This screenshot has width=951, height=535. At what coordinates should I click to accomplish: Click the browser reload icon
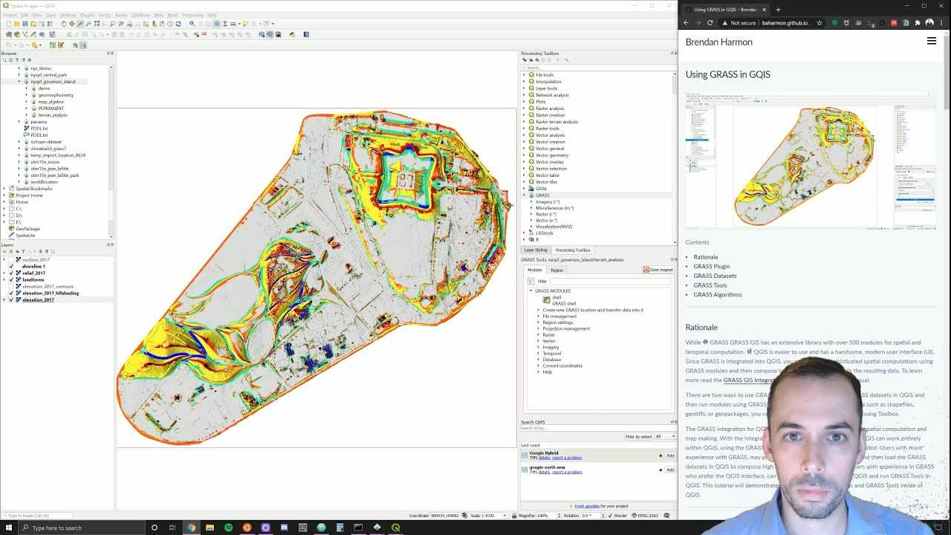[710, 23]
